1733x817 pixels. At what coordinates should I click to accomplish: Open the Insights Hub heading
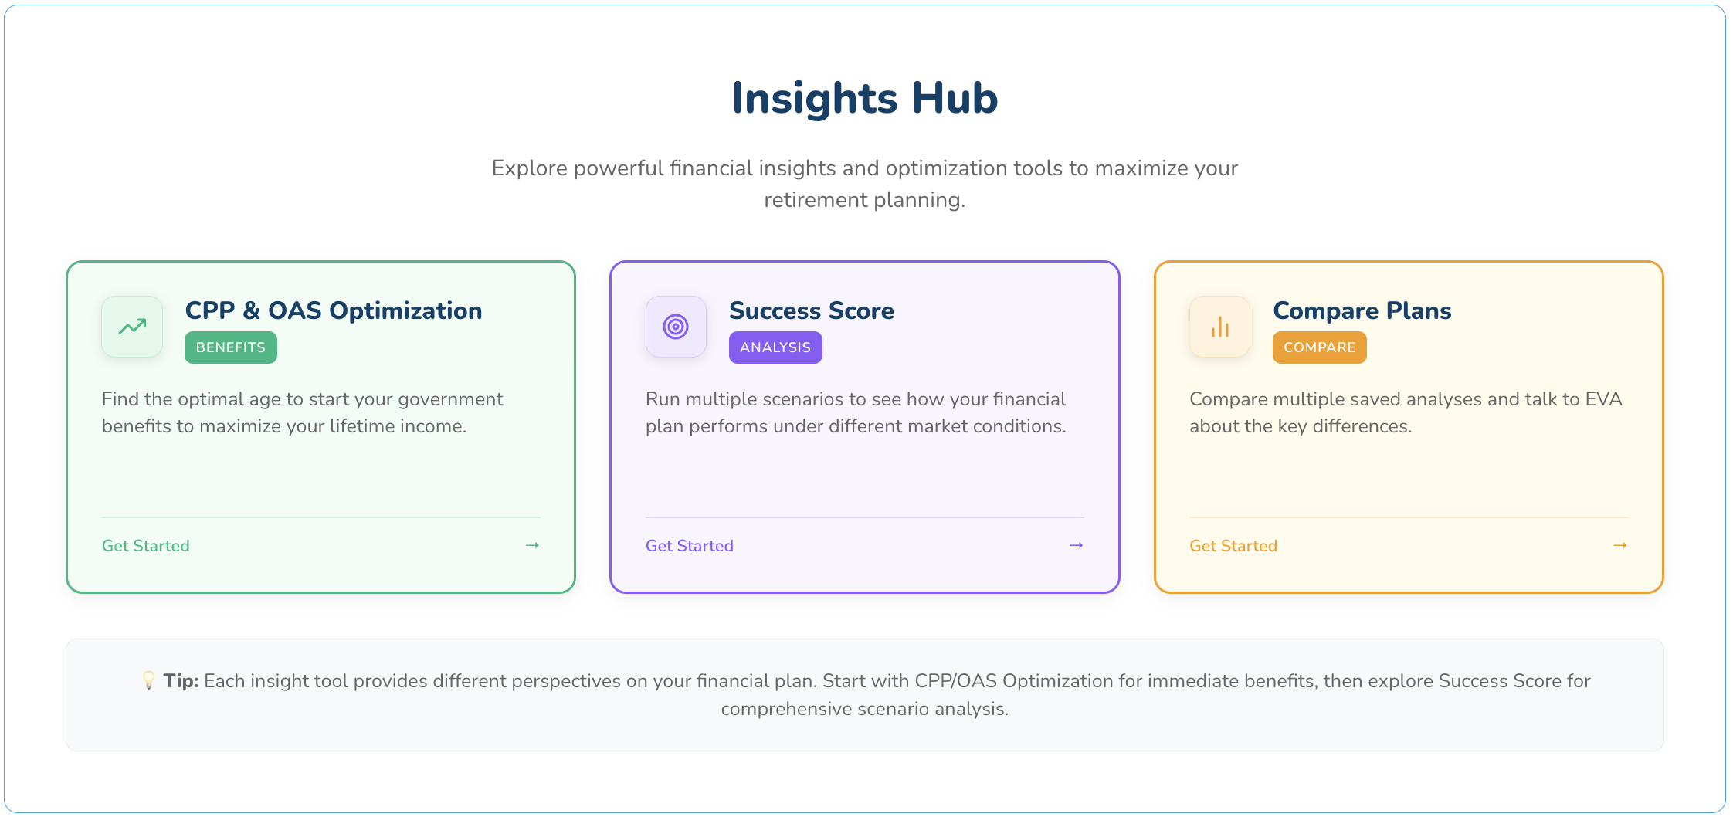865,97
